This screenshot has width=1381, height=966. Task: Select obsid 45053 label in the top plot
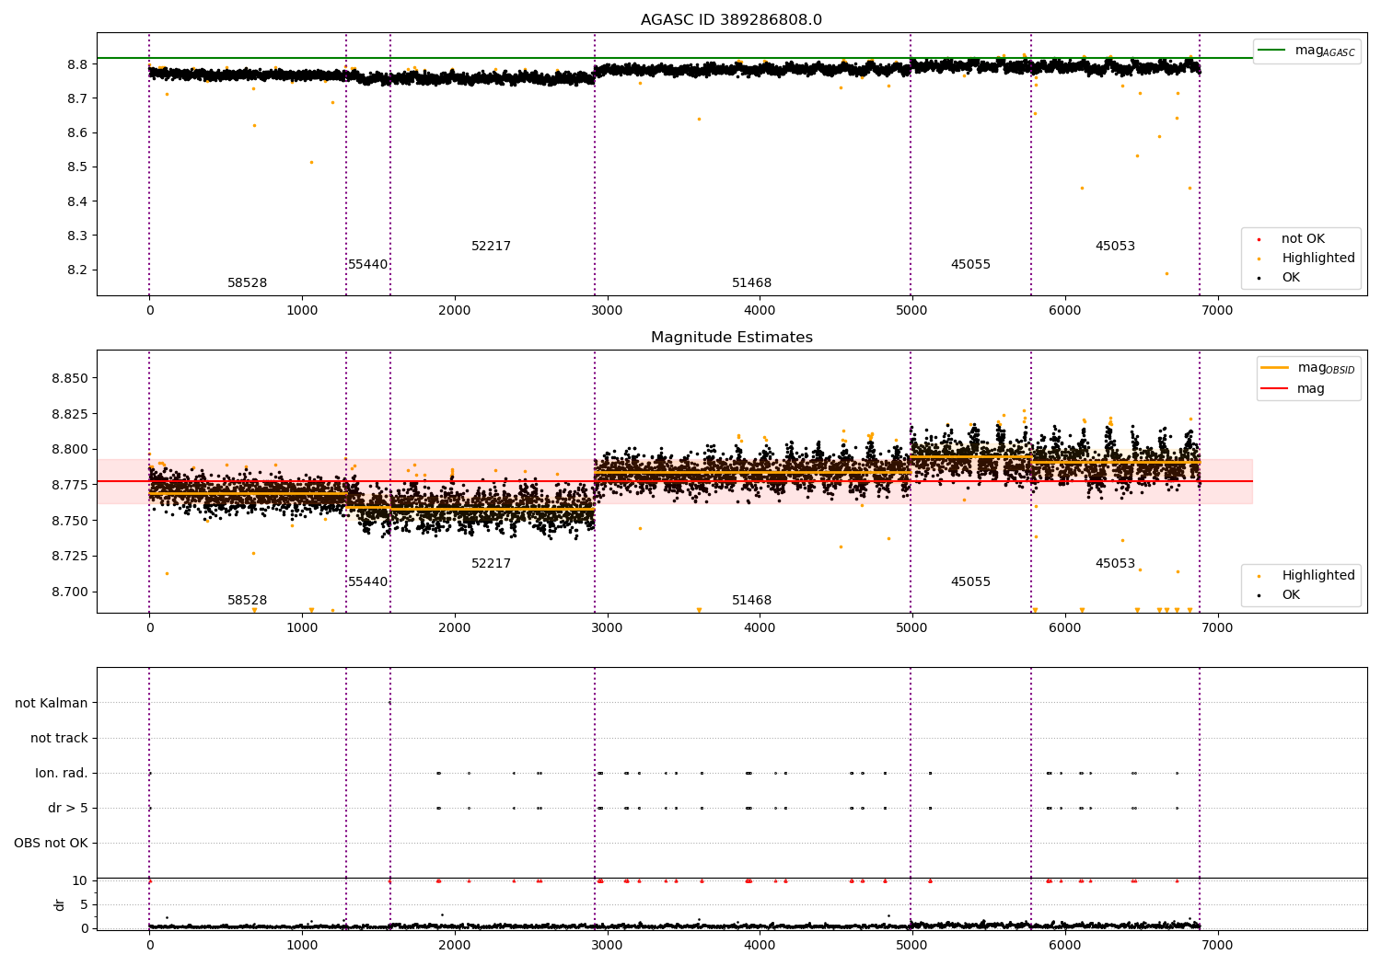[1116, 247]
